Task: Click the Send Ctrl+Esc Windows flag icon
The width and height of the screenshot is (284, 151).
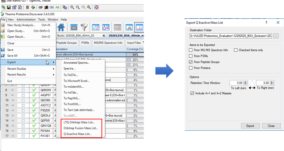Action: pos(46,7)
